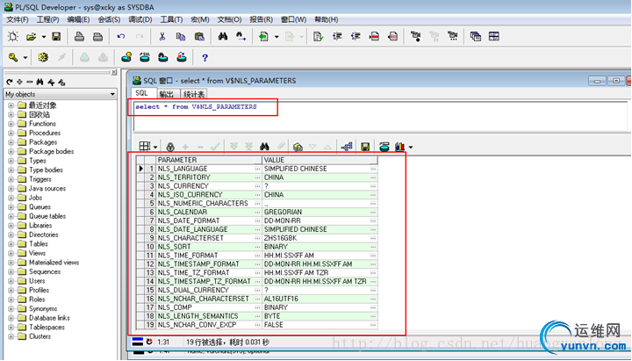Click the Find binoculars icon in main toolbar
Viewport: 632px width, 361px height.
223,37
